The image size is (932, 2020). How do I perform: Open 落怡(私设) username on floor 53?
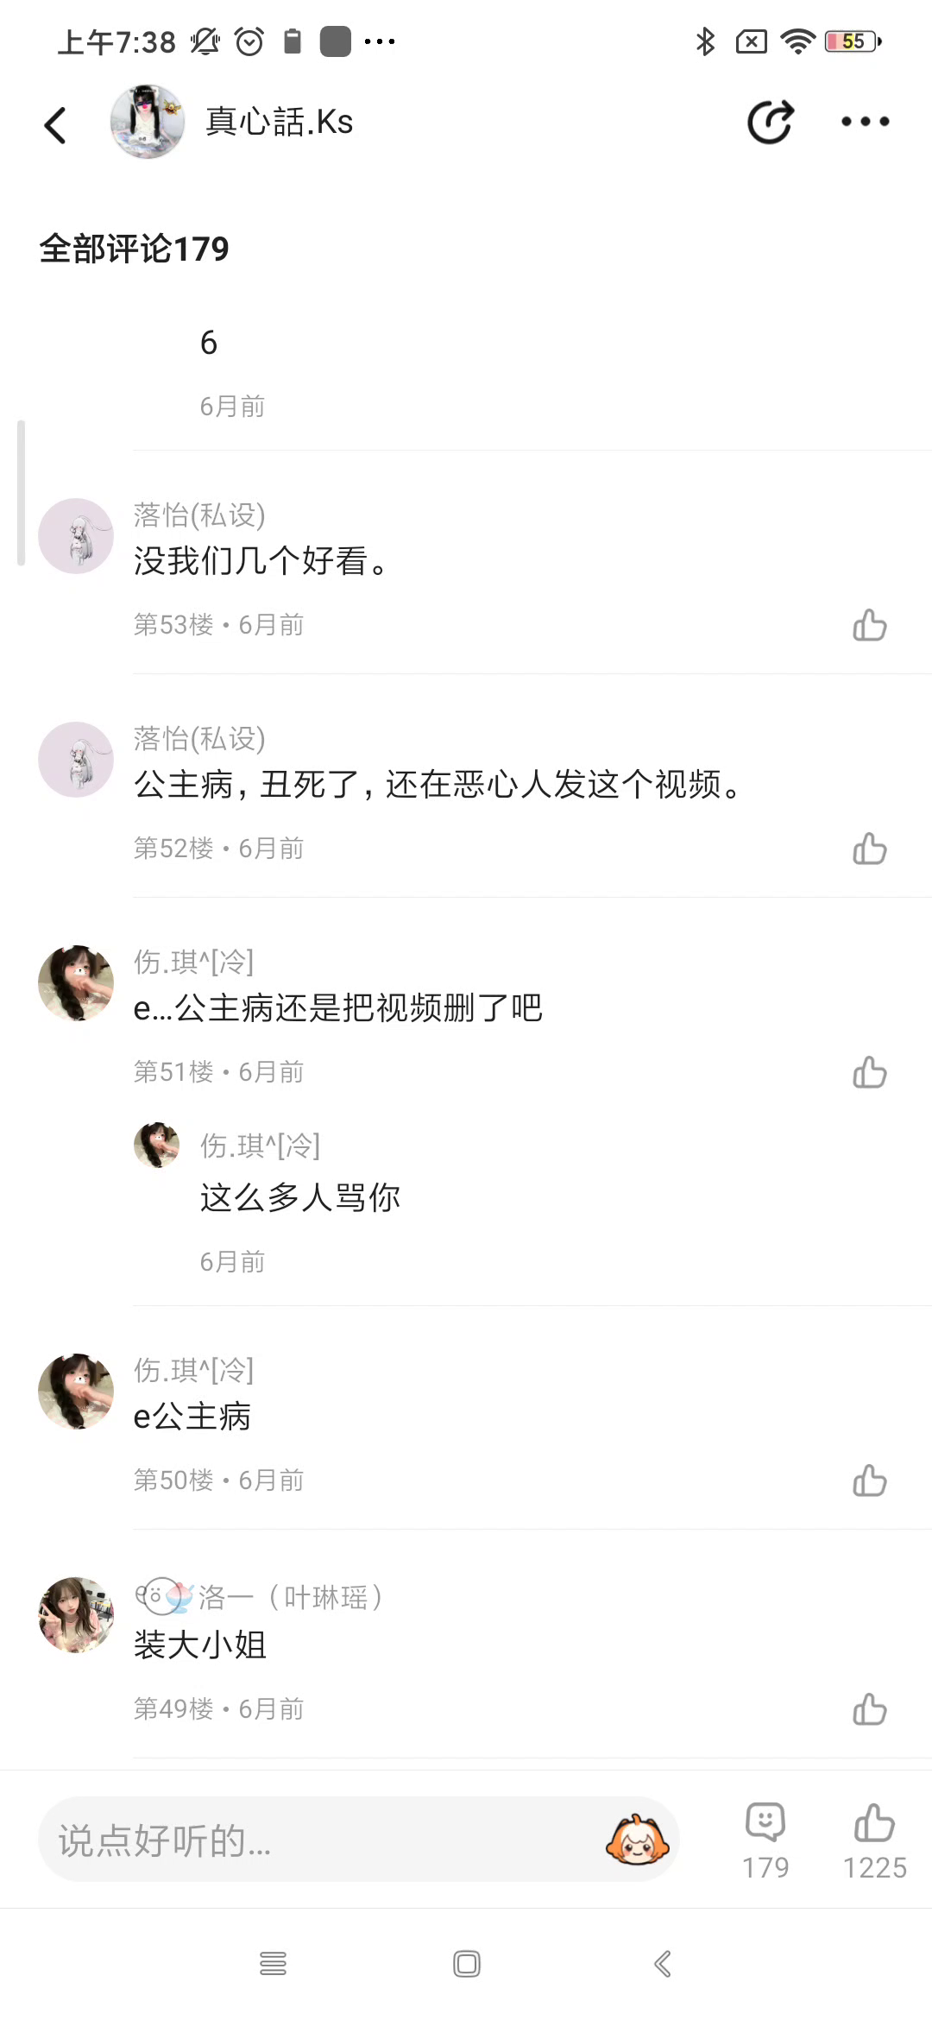[199, 515]
